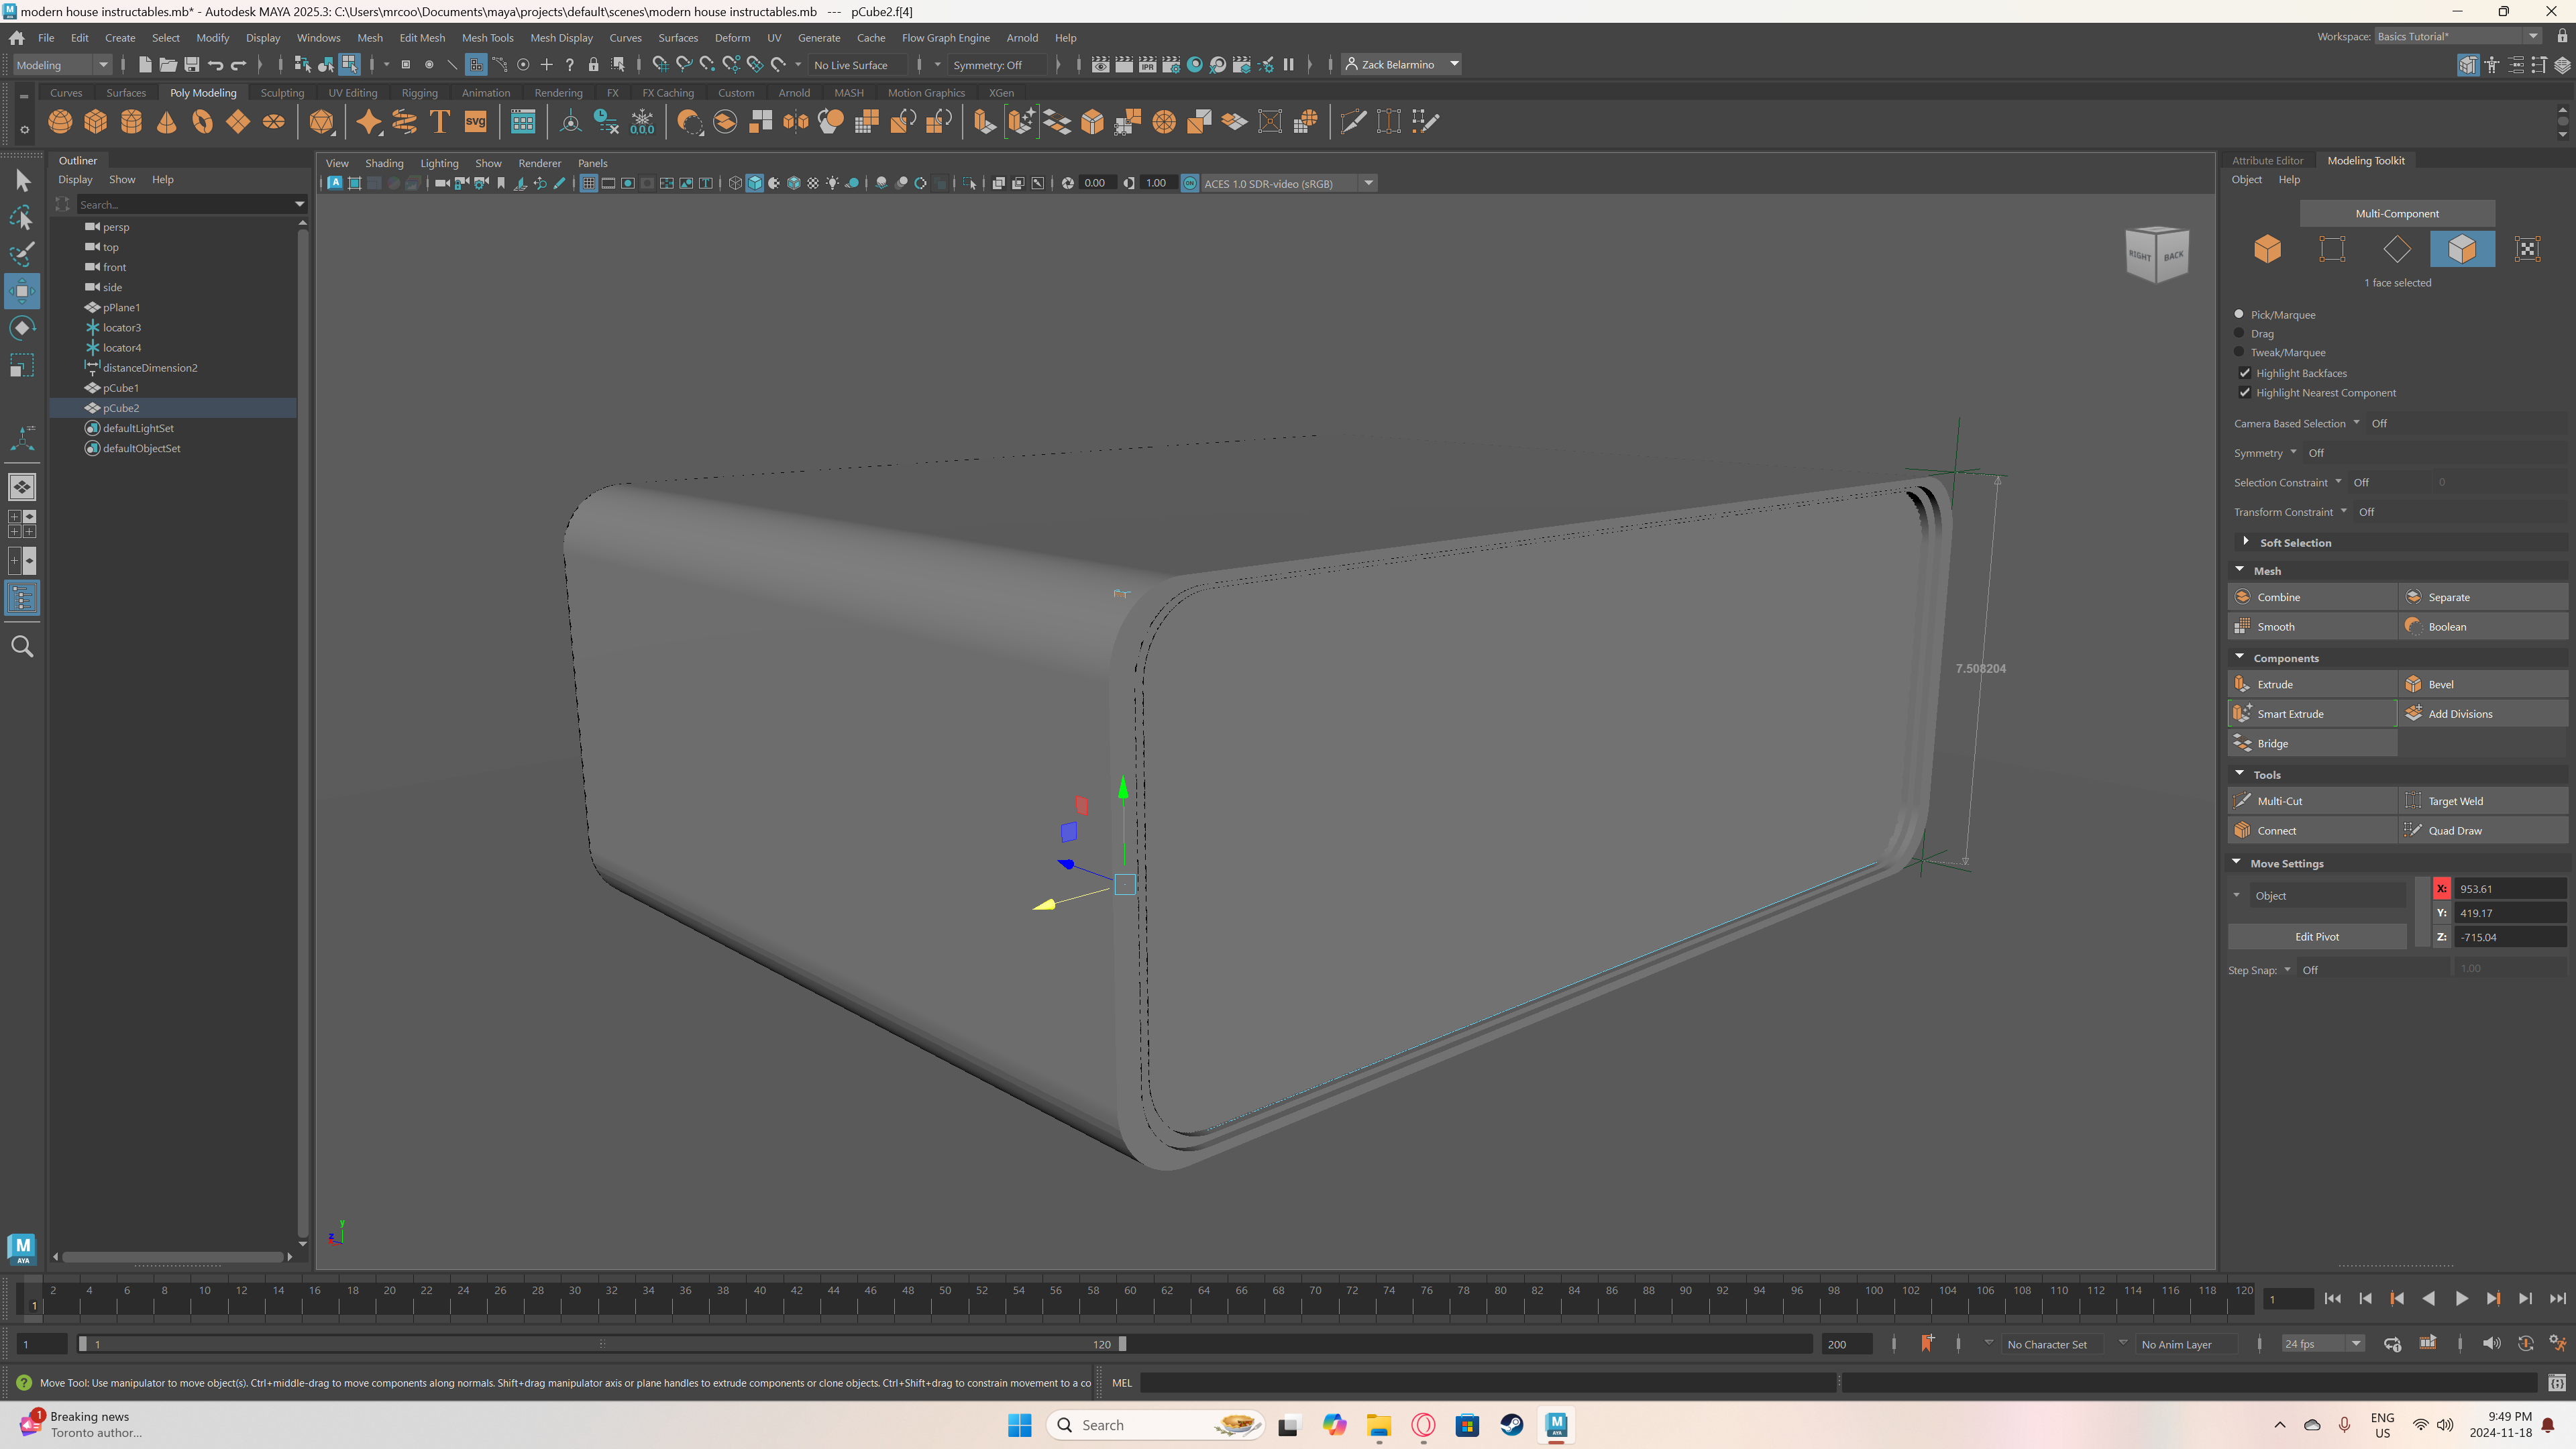Create a polygon sphere from the shelf
The width and height of the screenshot is (2576, 1449).
point(60,122)
